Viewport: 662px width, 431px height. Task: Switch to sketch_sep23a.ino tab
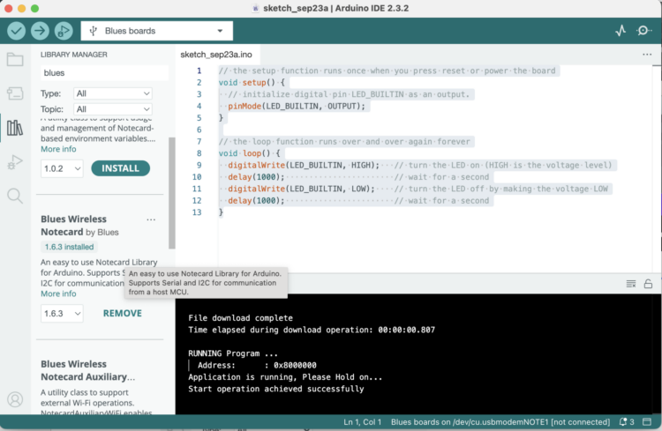(x=216, y=55)
